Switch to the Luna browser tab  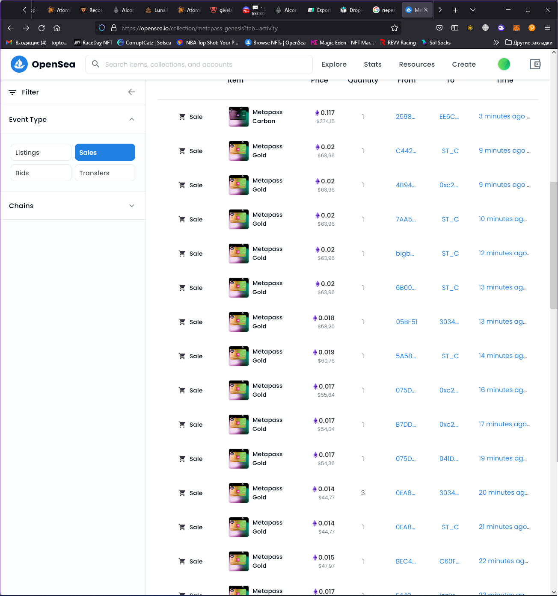coord(157,10)
